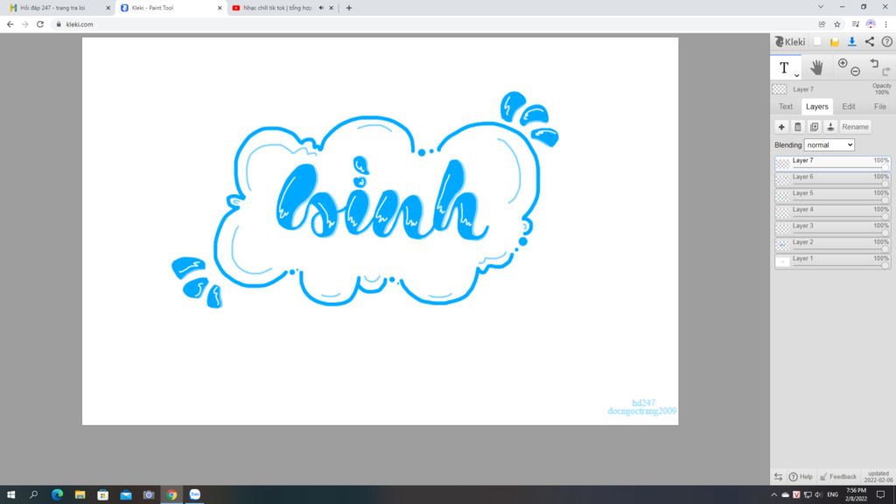Zoom in with the plus magnifier
Screen dimensions: 896x504
click(x=843, y=63)
